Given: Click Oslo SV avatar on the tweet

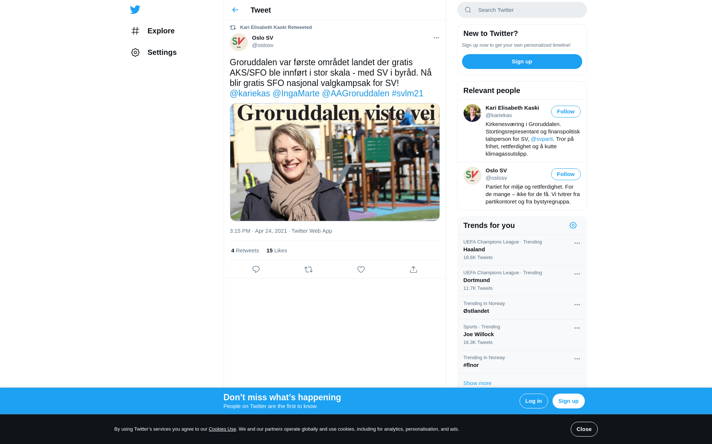Looking at the screenshot, I should click(x=239, y=42).
